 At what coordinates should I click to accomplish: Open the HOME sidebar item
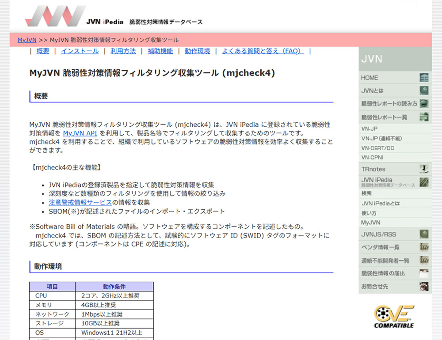(394, 78)
